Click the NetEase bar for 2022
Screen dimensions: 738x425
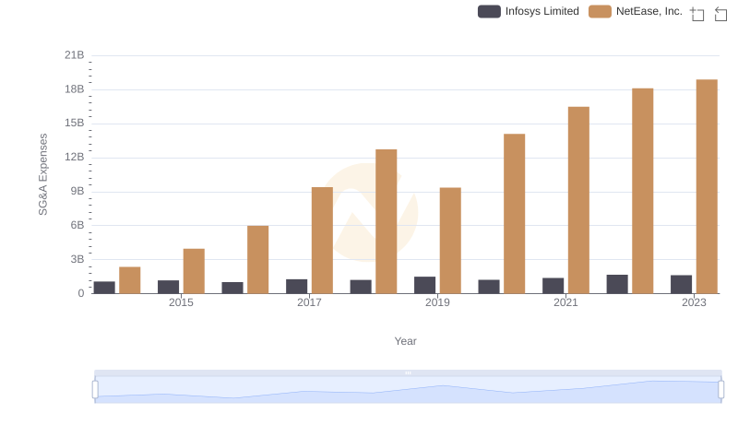pyautogui.click(x=642, y=191)
